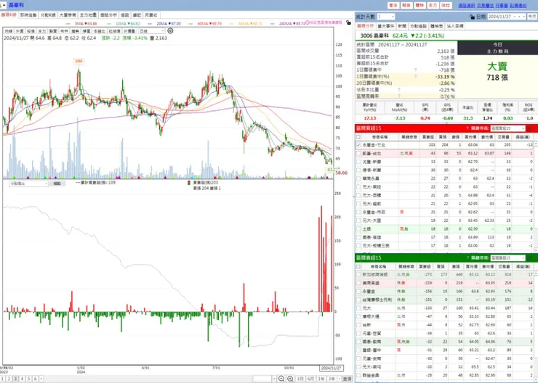Click the help question mark beside 佔股本比重
The image size is (538, 383).
click(x=399, y=90)
